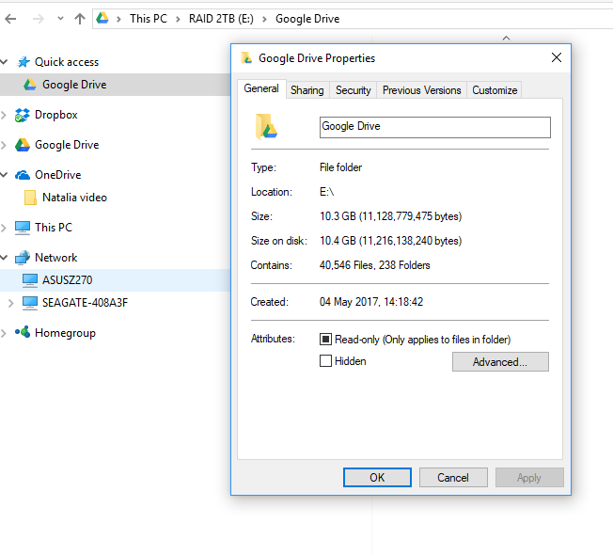Click the created date 04 May 2017 text

371,302
